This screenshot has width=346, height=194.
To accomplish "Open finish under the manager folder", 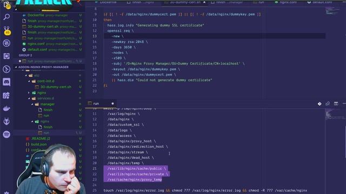I will pos(48,110).
